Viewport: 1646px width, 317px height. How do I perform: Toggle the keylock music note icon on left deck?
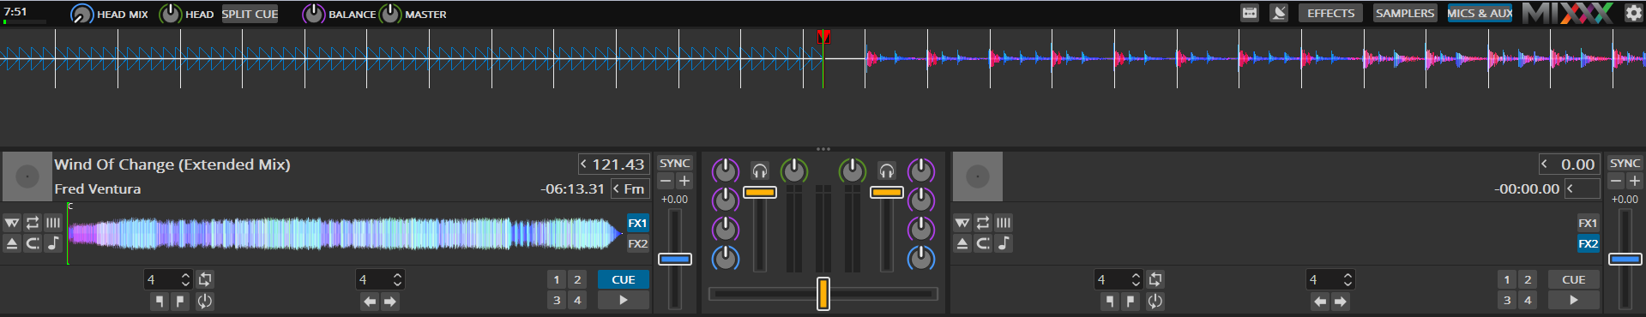53,243
